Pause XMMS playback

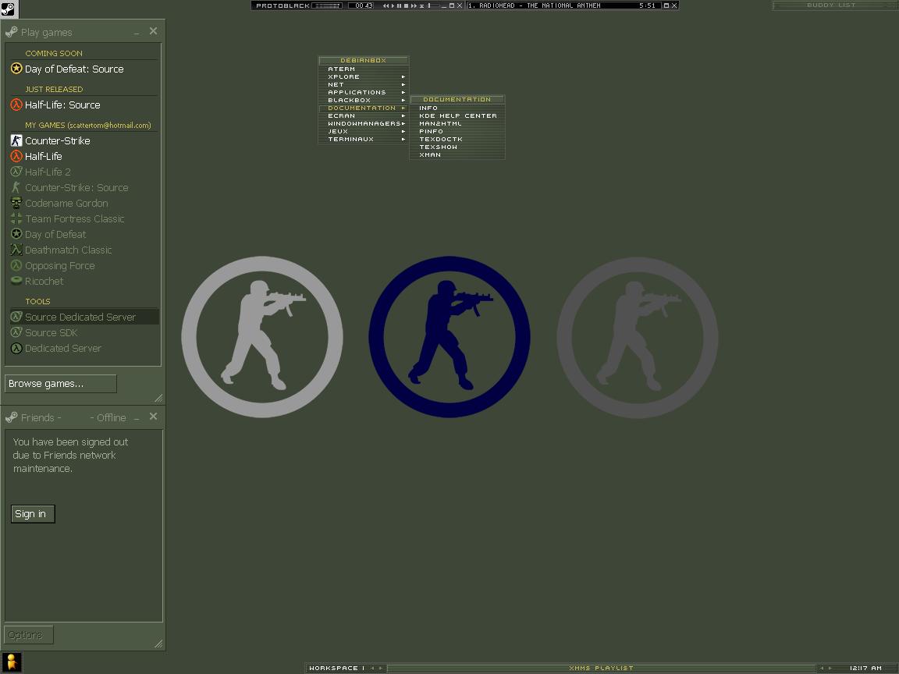(399, 5)
